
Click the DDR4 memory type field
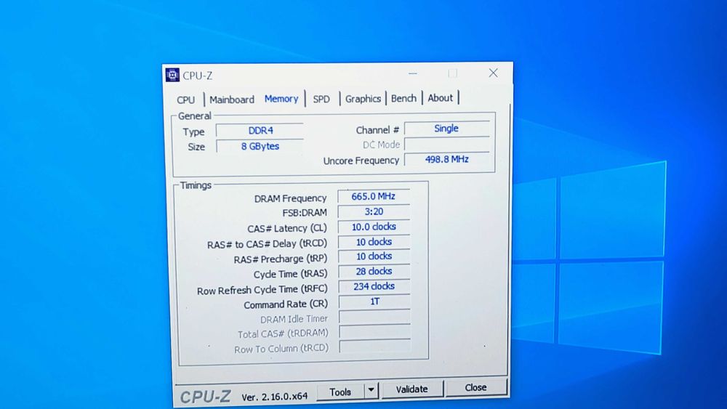point(260,131)
